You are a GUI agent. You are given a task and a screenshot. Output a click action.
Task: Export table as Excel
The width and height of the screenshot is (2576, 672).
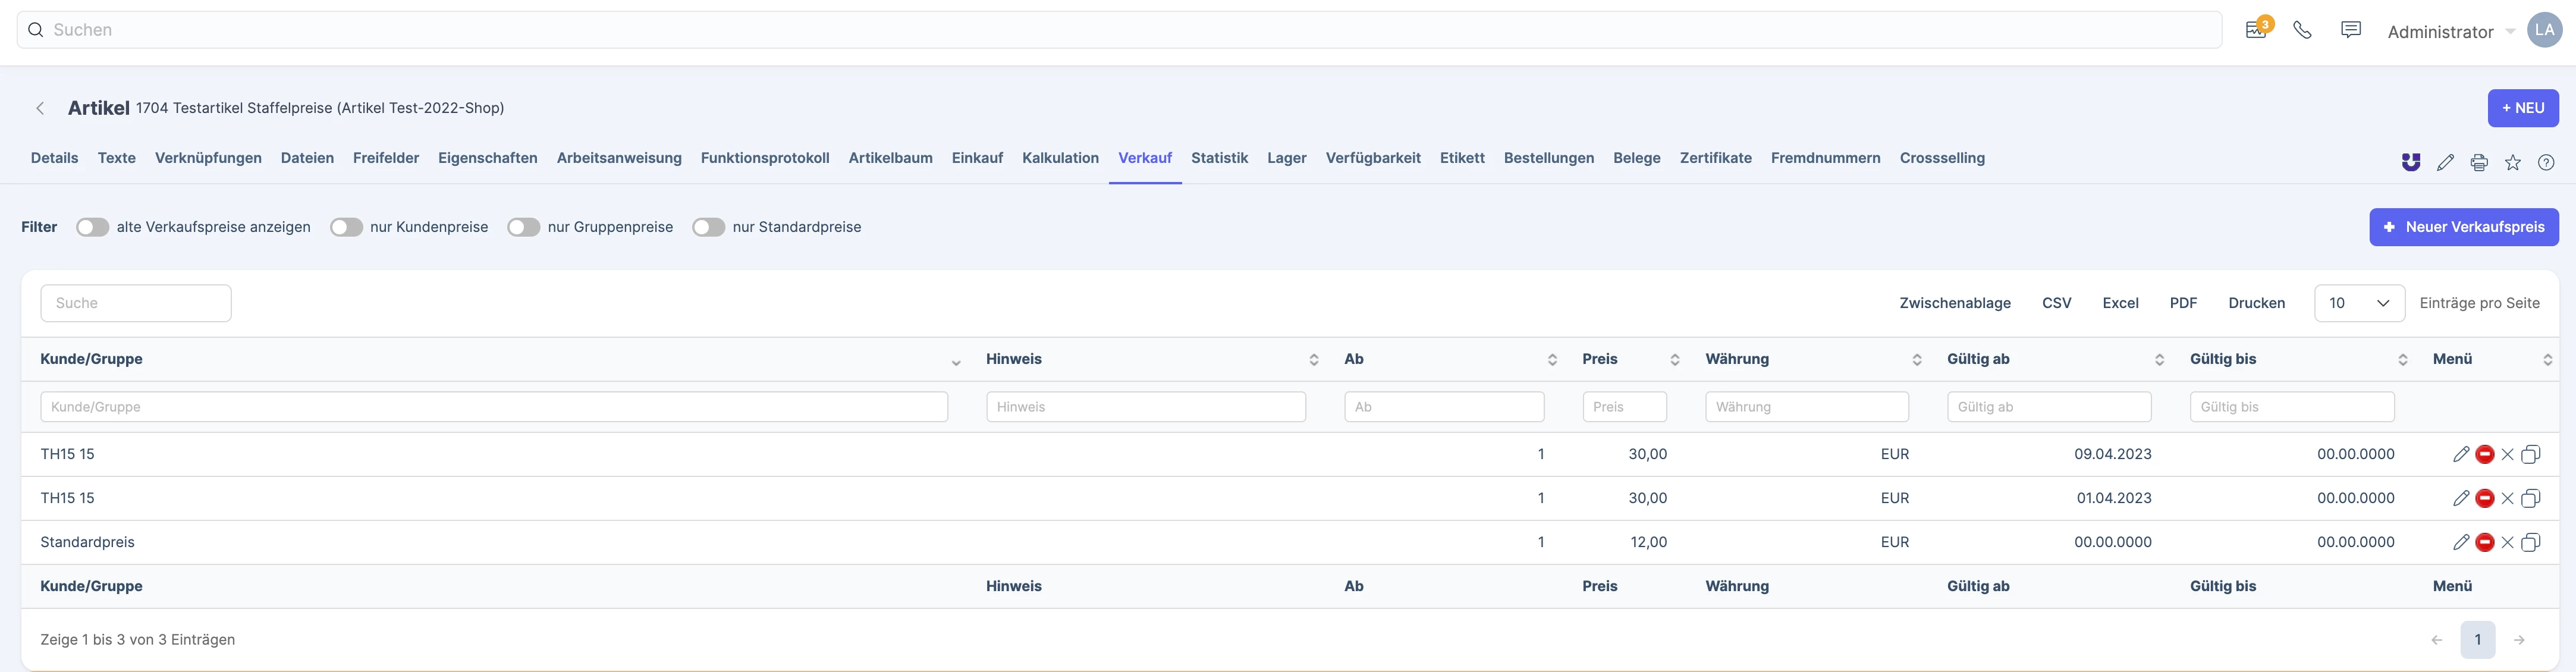(2120, 303)
